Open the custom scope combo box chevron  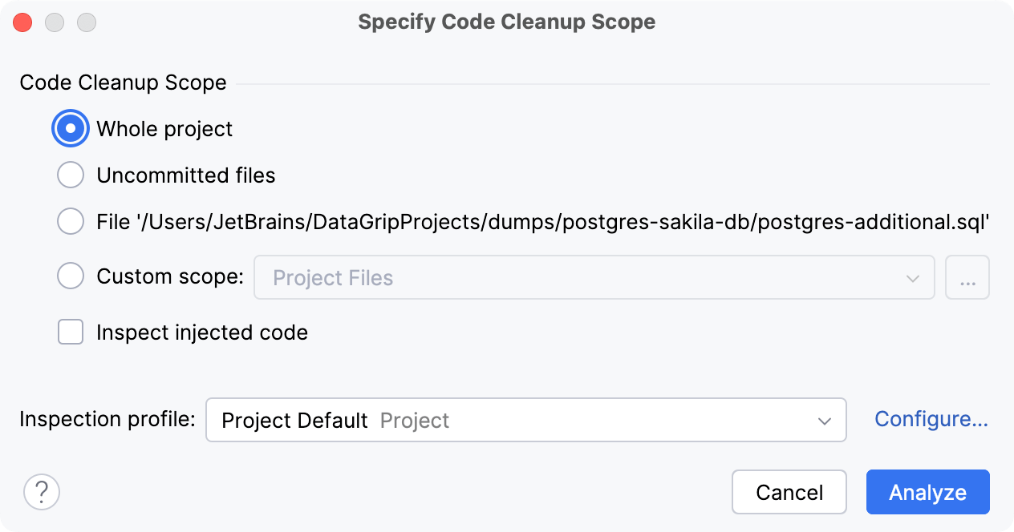click(x=911, y=276)
